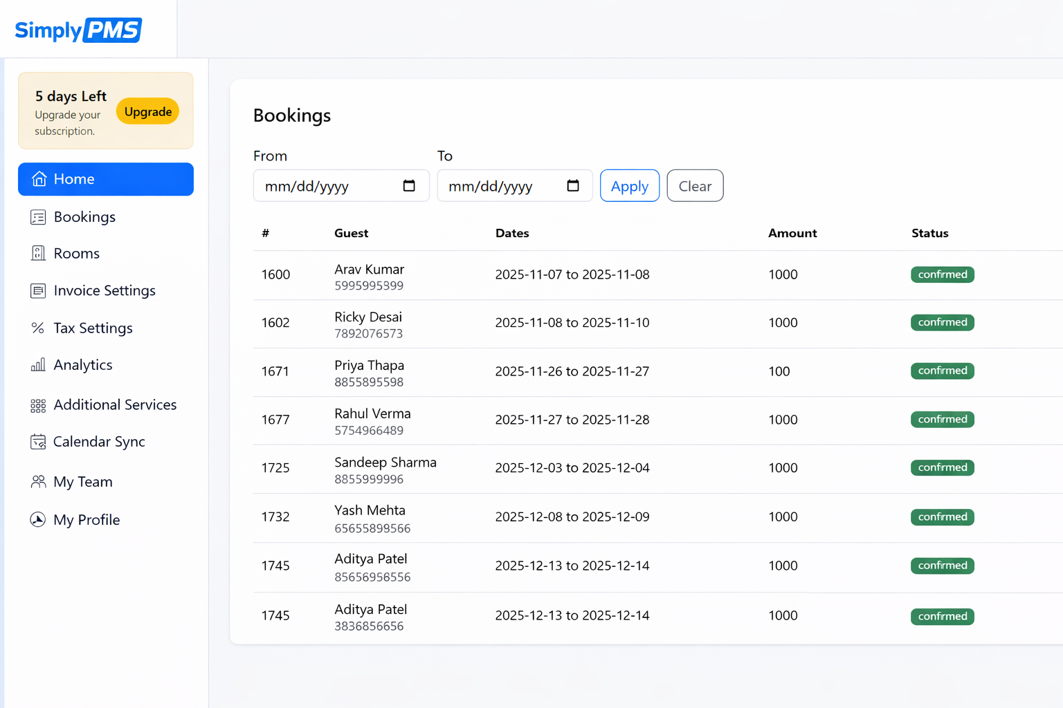Open the To date calendar picker

[572, 185]
